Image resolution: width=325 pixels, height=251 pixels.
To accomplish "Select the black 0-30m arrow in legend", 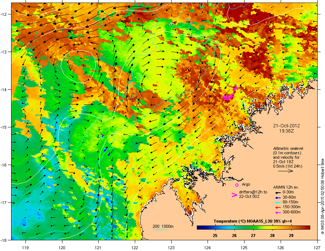I will click(x=278, y=192).
